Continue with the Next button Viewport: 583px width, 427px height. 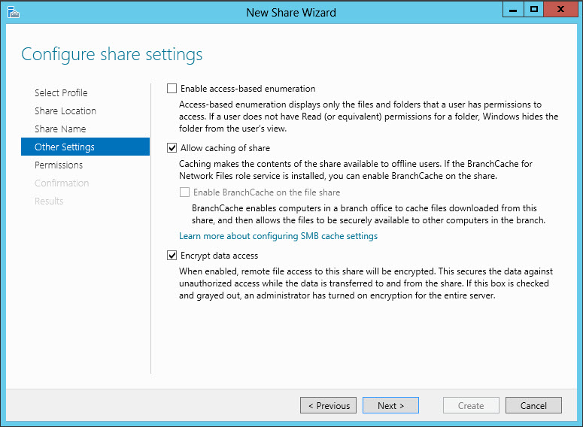coord(390,405)
